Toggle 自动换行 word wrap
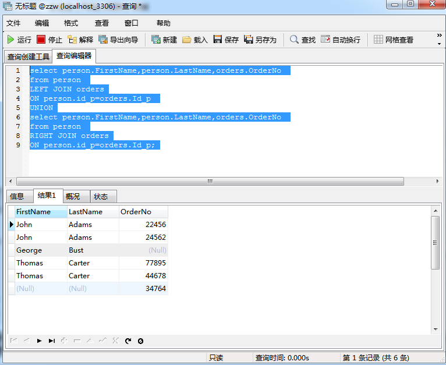446x365 pixels. tap(341, 40)
